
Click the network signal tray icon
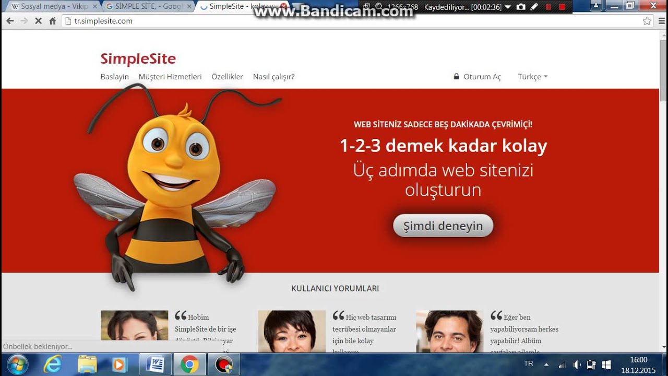click(562, 365)
